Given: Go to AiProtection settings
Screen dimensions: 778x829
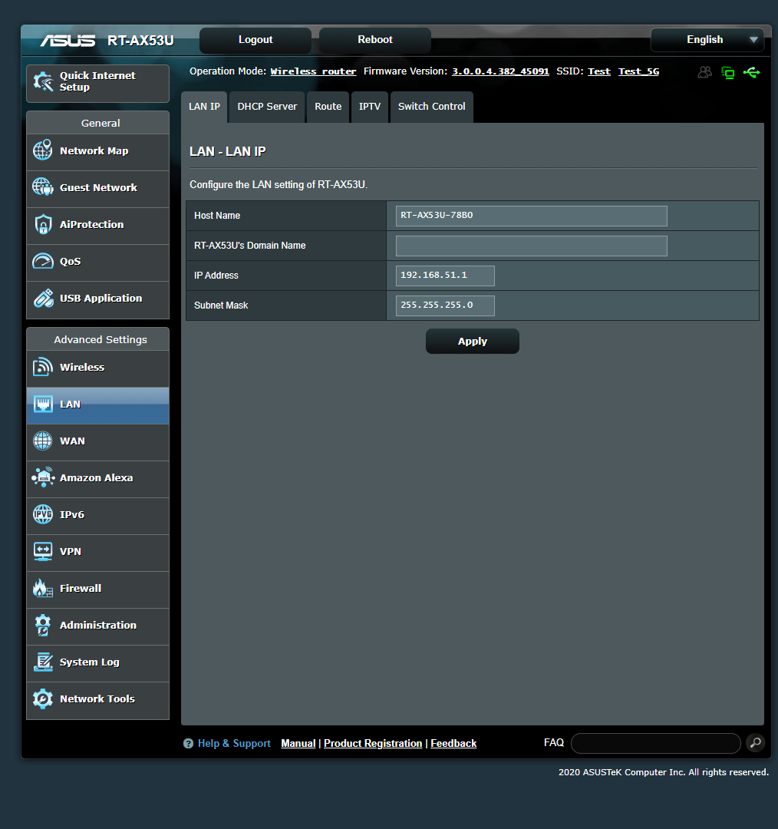Looking at the screenshot, I should (97, 226).
